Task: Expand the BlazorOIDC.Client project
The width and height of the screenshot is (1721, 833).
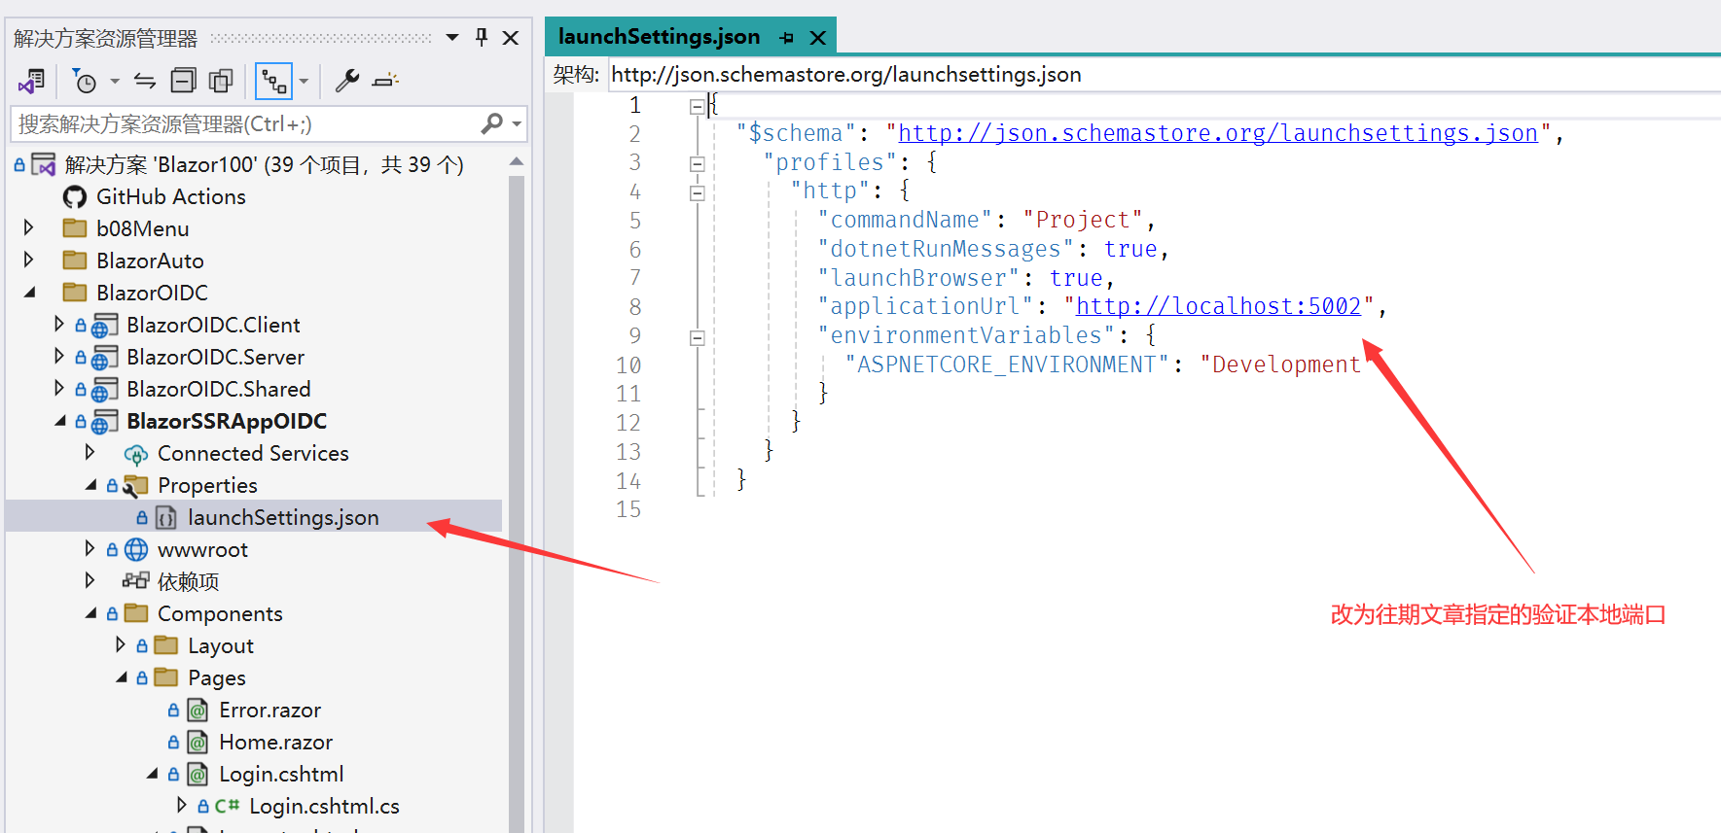Action: coord(58,324)
